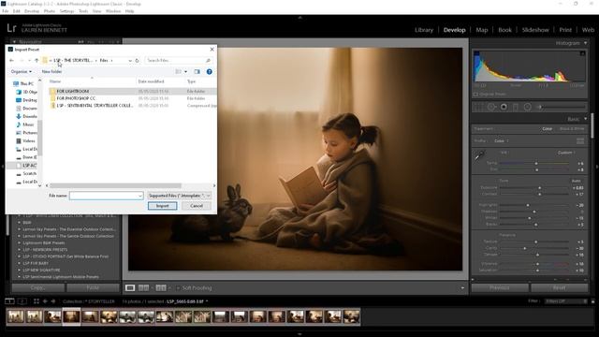Open the File name combo box arrow
Viewport: 599px width, 337px height.
click(139, 196)
